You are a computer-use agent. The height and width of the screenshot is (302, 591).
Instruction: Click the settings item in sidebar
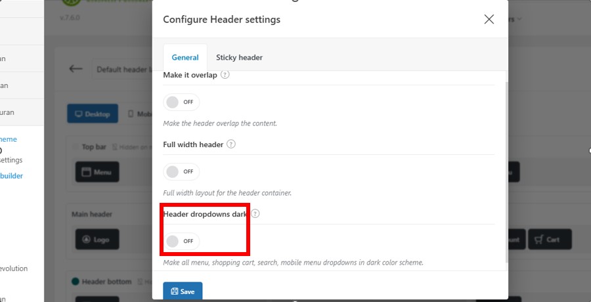click(11, 160)
